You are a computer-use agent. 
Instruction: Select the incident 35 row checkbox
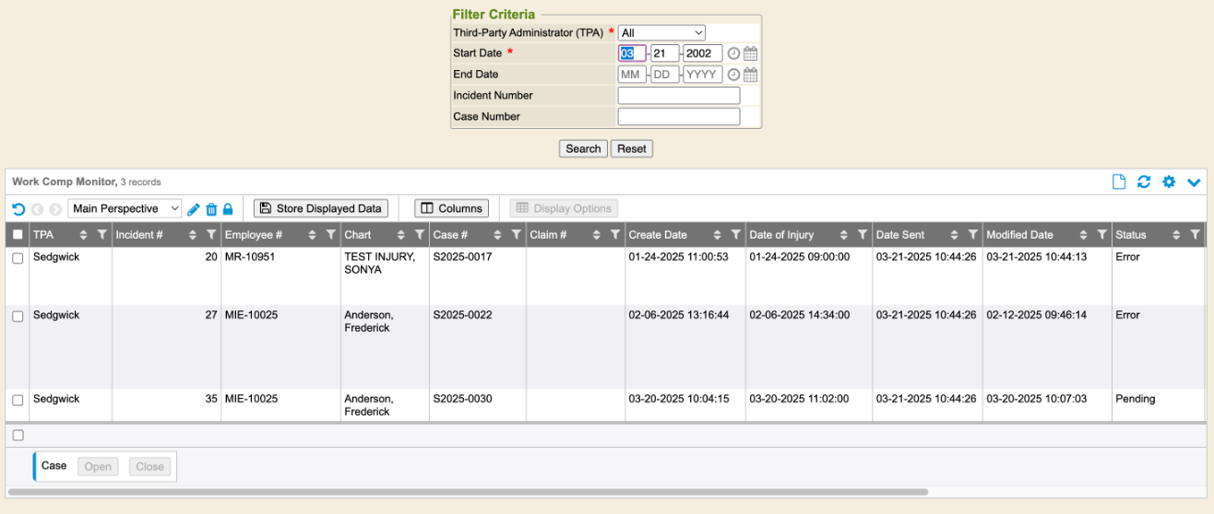(x=18, y=401)
